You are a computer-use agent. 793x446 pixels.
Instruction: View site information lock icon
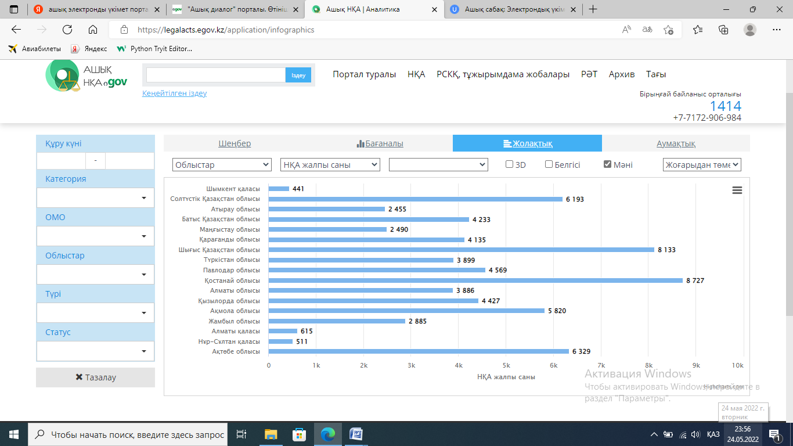click(x=124, y=30)
